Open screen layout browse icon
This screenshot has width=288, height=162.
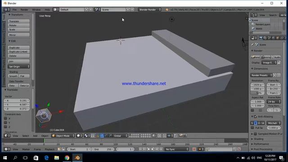coord(56,9)
